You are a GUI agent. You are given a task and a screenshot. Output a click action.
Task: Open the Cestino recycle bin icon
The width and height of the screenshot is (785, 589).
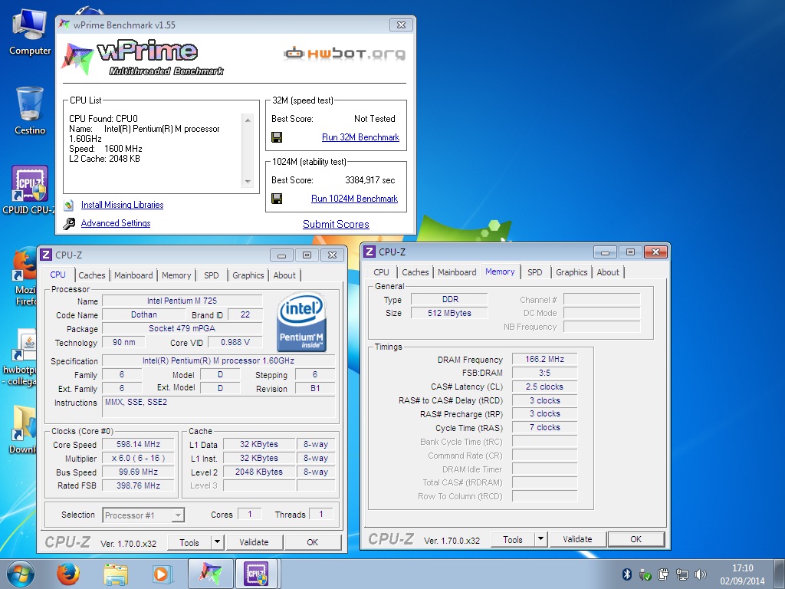click(30, 110)
